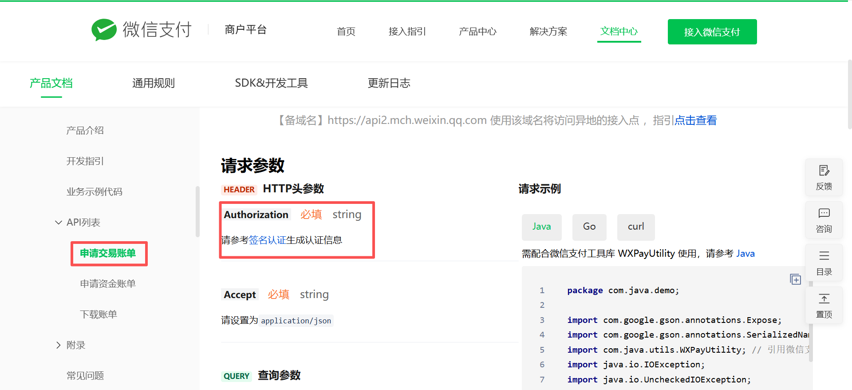Open 接入指引 navigation item
852x390 pixels.
point(407,32)
